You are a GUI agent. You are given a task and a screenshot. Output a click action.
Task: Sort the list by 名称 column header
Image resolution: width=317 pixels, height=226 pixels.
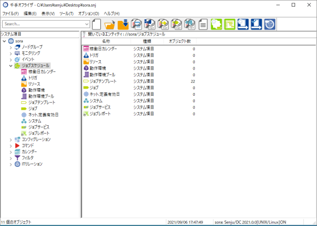[106, 41]
